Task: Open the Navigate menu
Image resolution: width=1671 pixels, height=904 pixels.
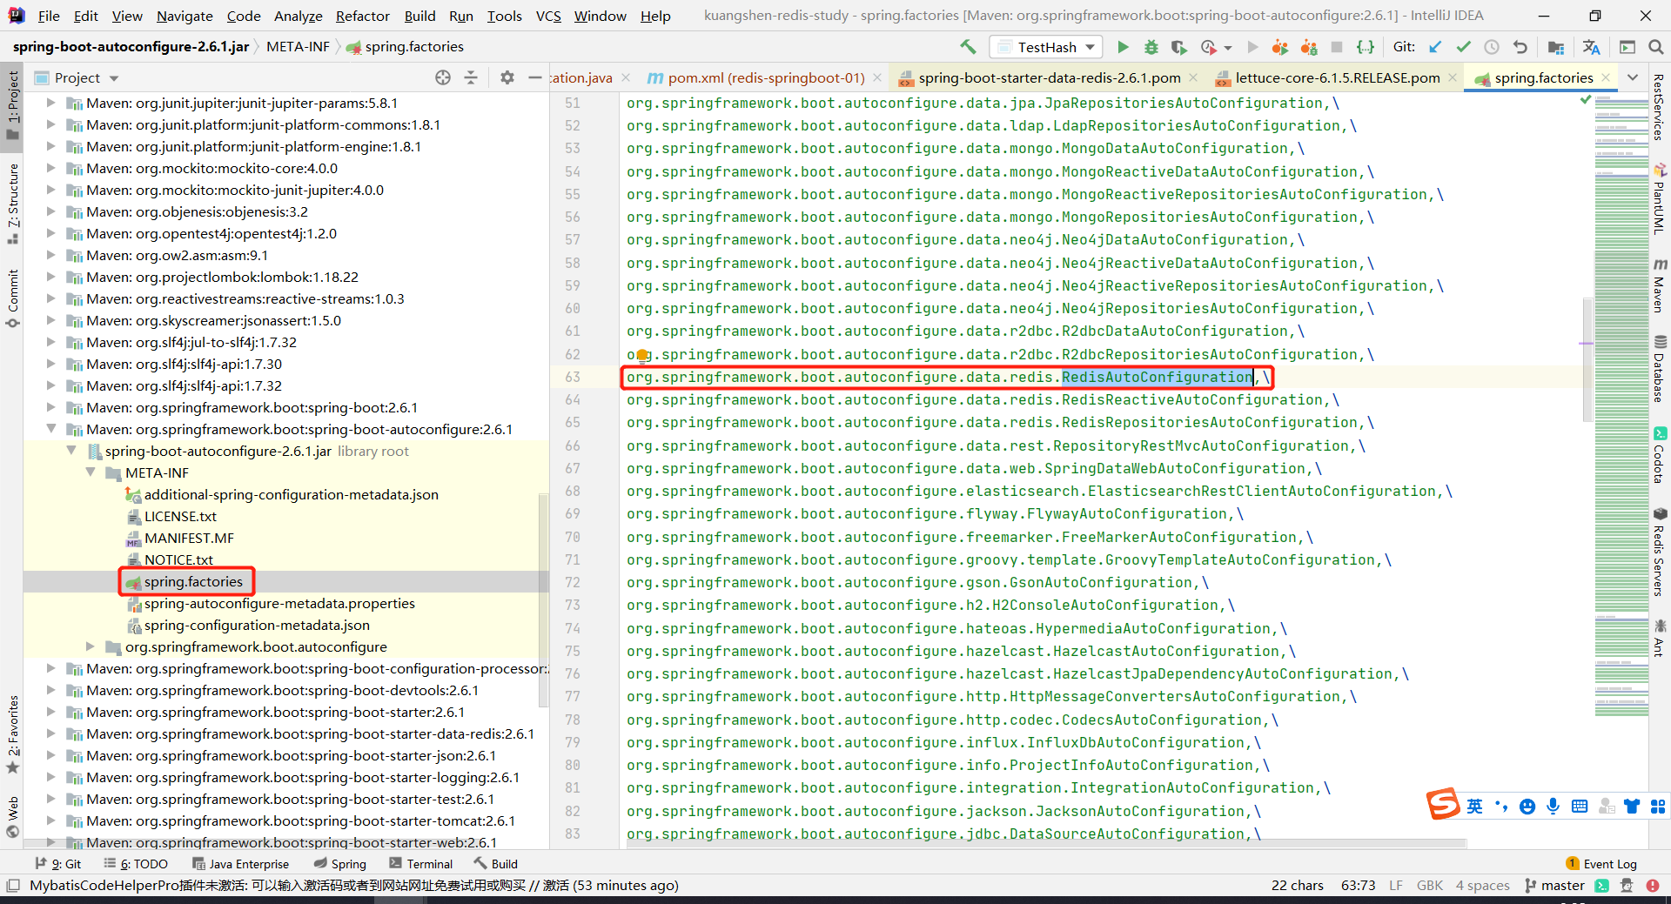Action: tap(185, 16)
